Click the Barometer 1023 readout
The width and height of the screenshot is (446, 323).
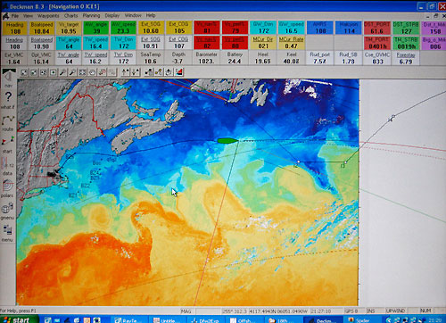coord(206,58)
